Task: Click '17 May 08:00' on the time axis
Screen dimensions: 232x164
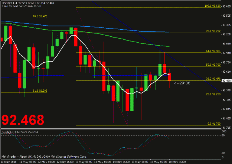Action: click(x=140, y=162)
